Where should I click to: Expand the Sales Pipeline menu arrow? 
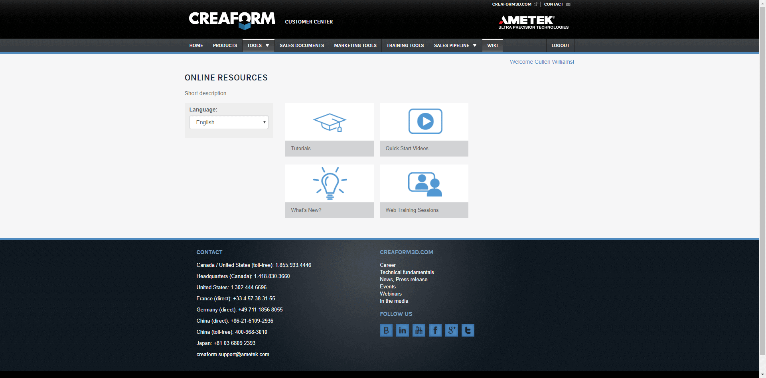475,45
